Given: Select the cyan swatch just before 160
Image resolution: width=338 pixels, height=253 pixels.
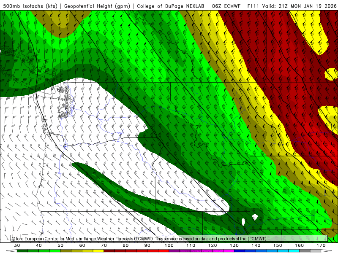Looking at the screenshot, I should point(294,251).
